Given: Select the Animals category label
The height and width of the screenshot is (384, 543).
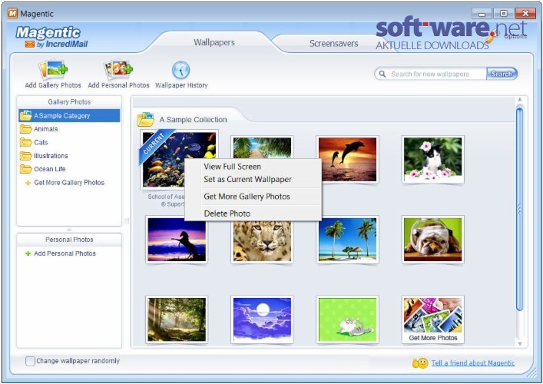Looking at the screenshot, I should pyautogui.click(x=46, y=129).
